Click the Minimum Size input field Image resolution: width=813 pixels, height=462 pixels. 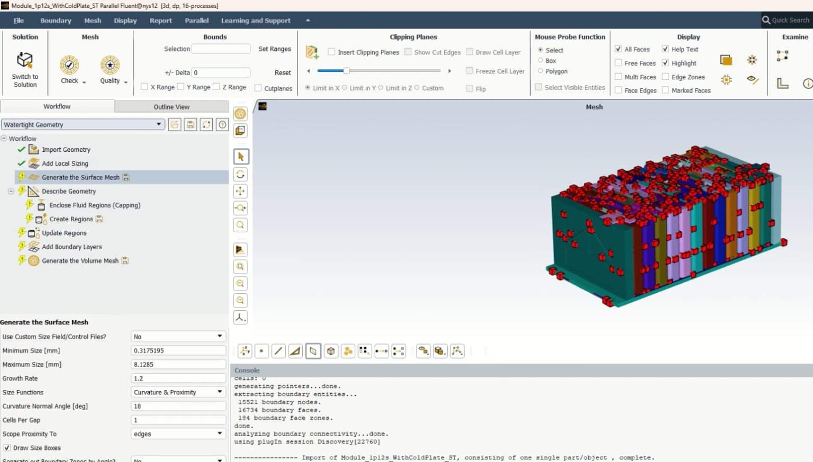[178, 350]
